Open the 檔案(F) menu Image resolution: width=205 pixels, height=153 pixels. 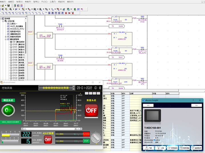(3, 2)
